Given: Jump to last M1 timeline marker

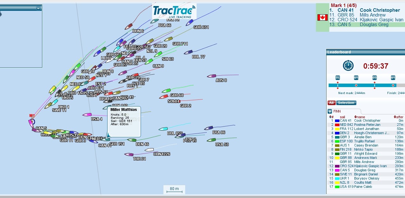Looking at the screenshot, I should 393,78.
